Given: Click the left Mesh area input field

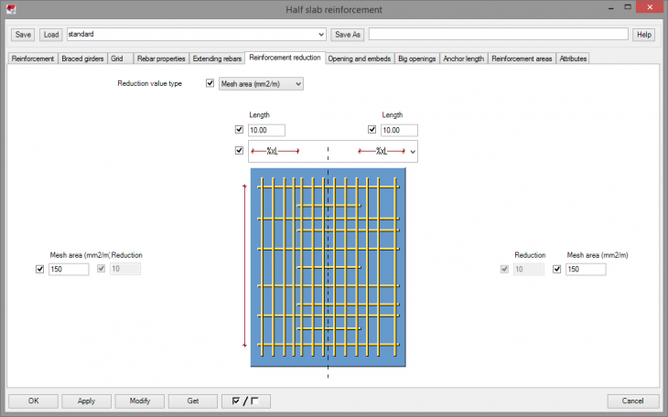Looking at the screenshot, I should click(x=70, y=270).
